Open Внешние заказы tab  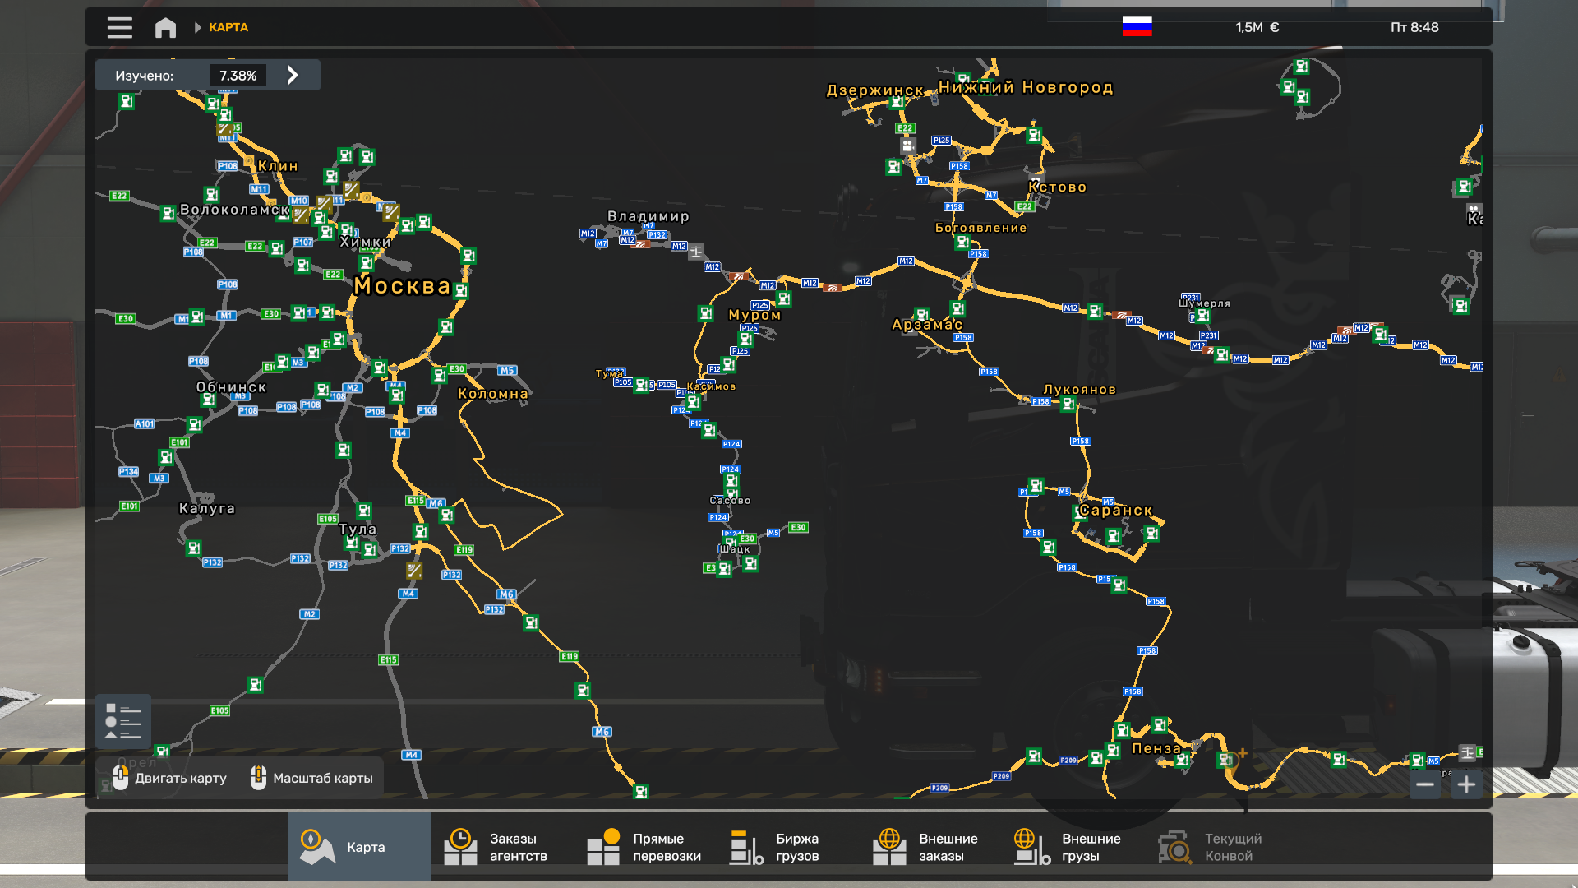930,847
